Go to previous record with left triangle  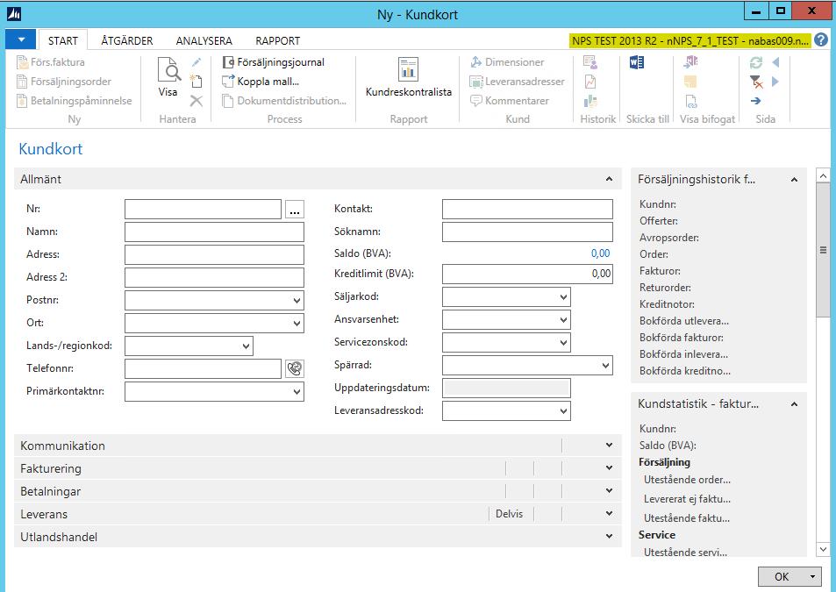pos(775,62)
